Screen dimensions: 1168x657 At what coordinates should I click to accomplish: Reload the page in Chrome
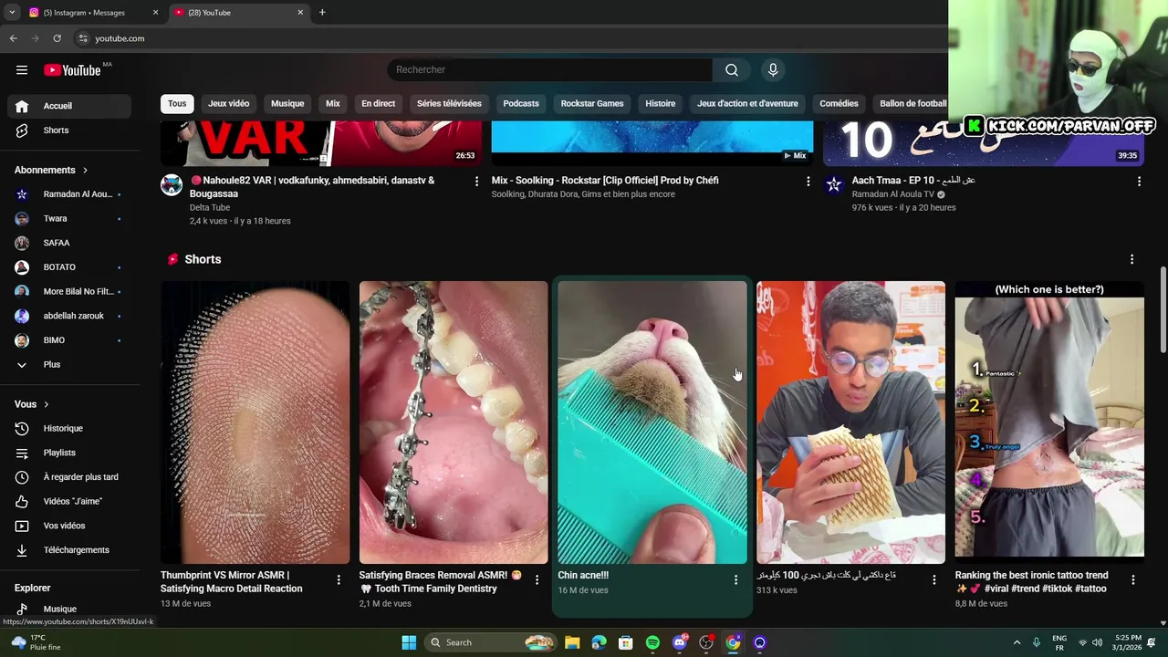(x=57, y=38)
